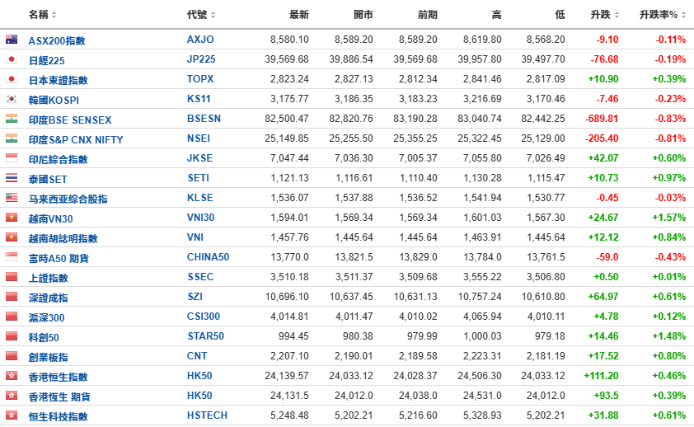Click the Vietnam flag icon beside 越南VN30

tap(12, 218)
